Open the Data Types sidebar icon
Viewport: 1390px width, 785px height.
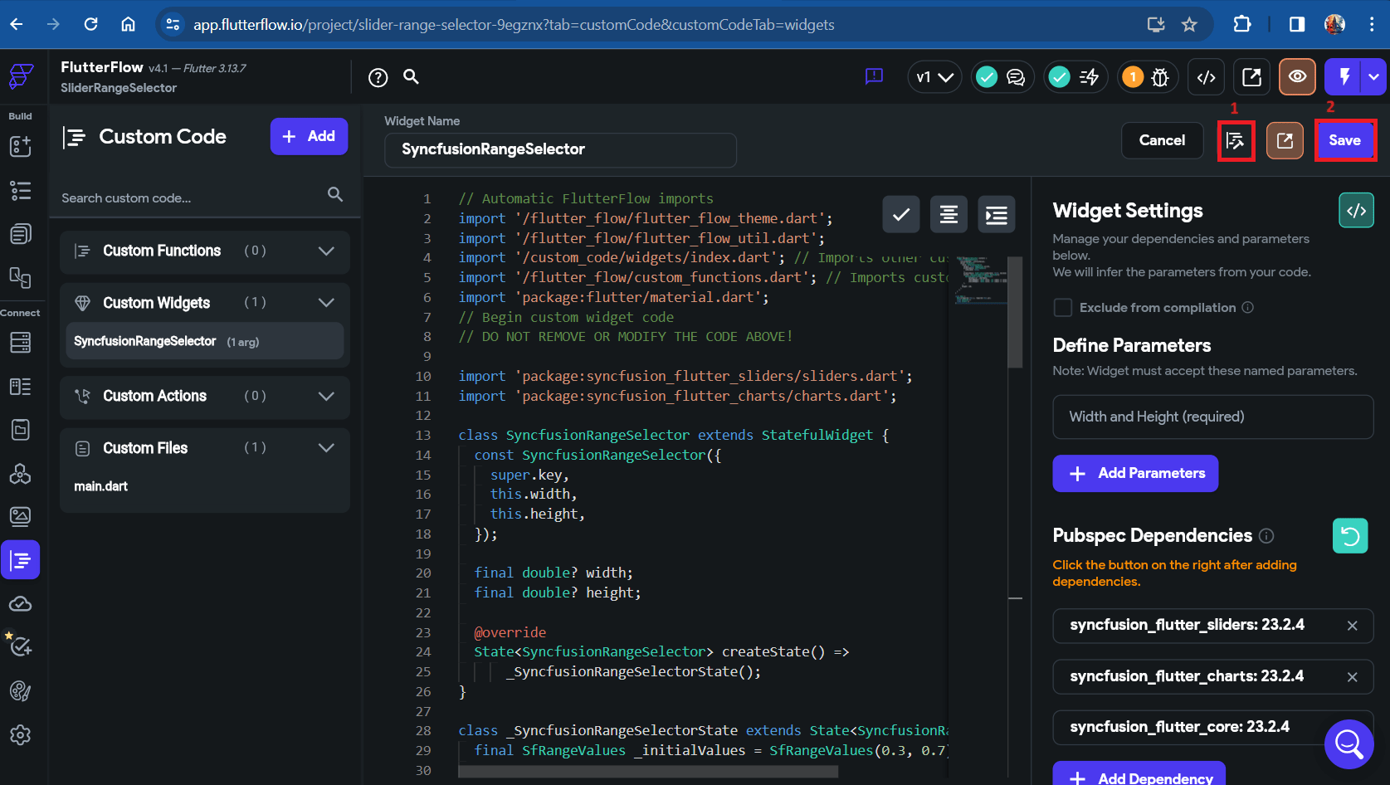pyautogui.click(x=20, y=386)
